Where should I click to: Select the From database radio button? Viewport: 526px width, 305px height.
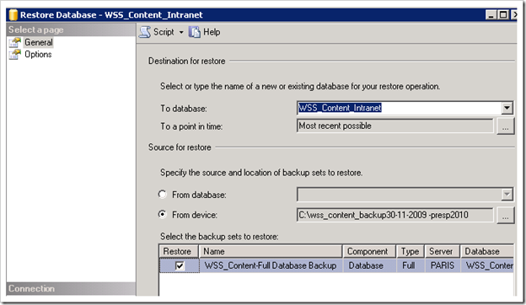tap(163, 195)
